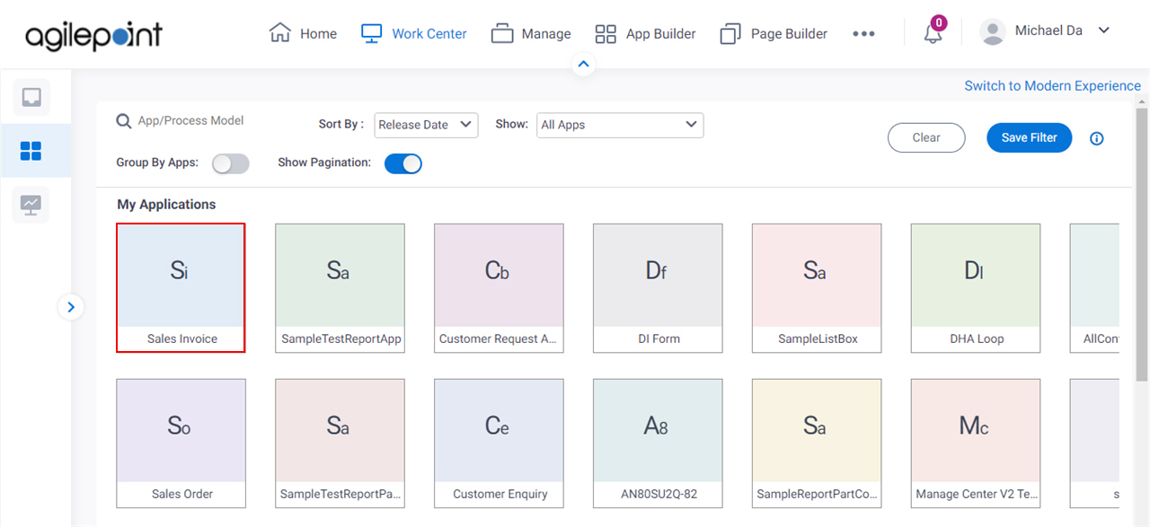Go to Home
This screenshot has height=527, width=1150.
click(x=304, y=33)
